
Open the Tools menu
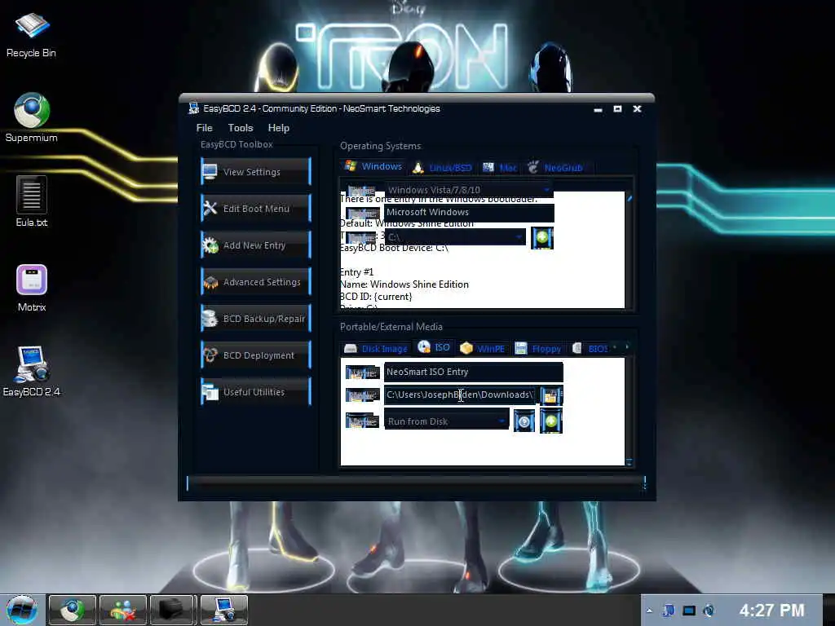point(241,128)
